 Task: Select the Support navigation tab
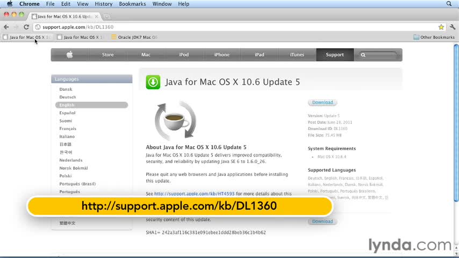pyautogui.click(x=335, y=55)
